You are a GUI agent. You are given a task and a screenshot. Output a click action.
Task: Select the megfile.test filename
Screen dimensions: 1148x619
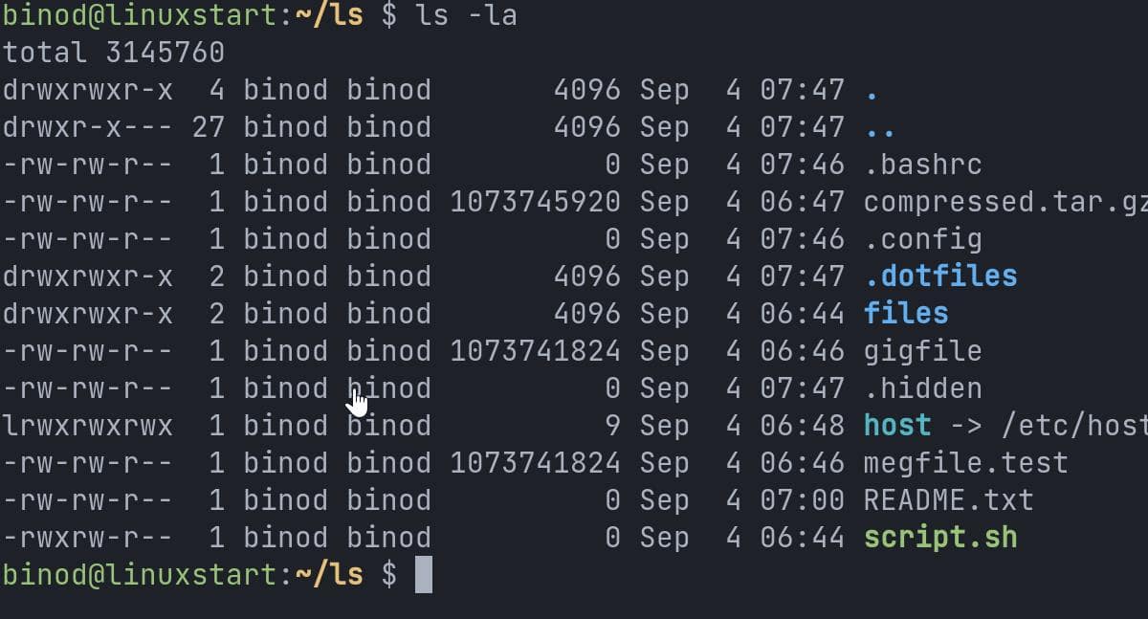tap(965, 463)
